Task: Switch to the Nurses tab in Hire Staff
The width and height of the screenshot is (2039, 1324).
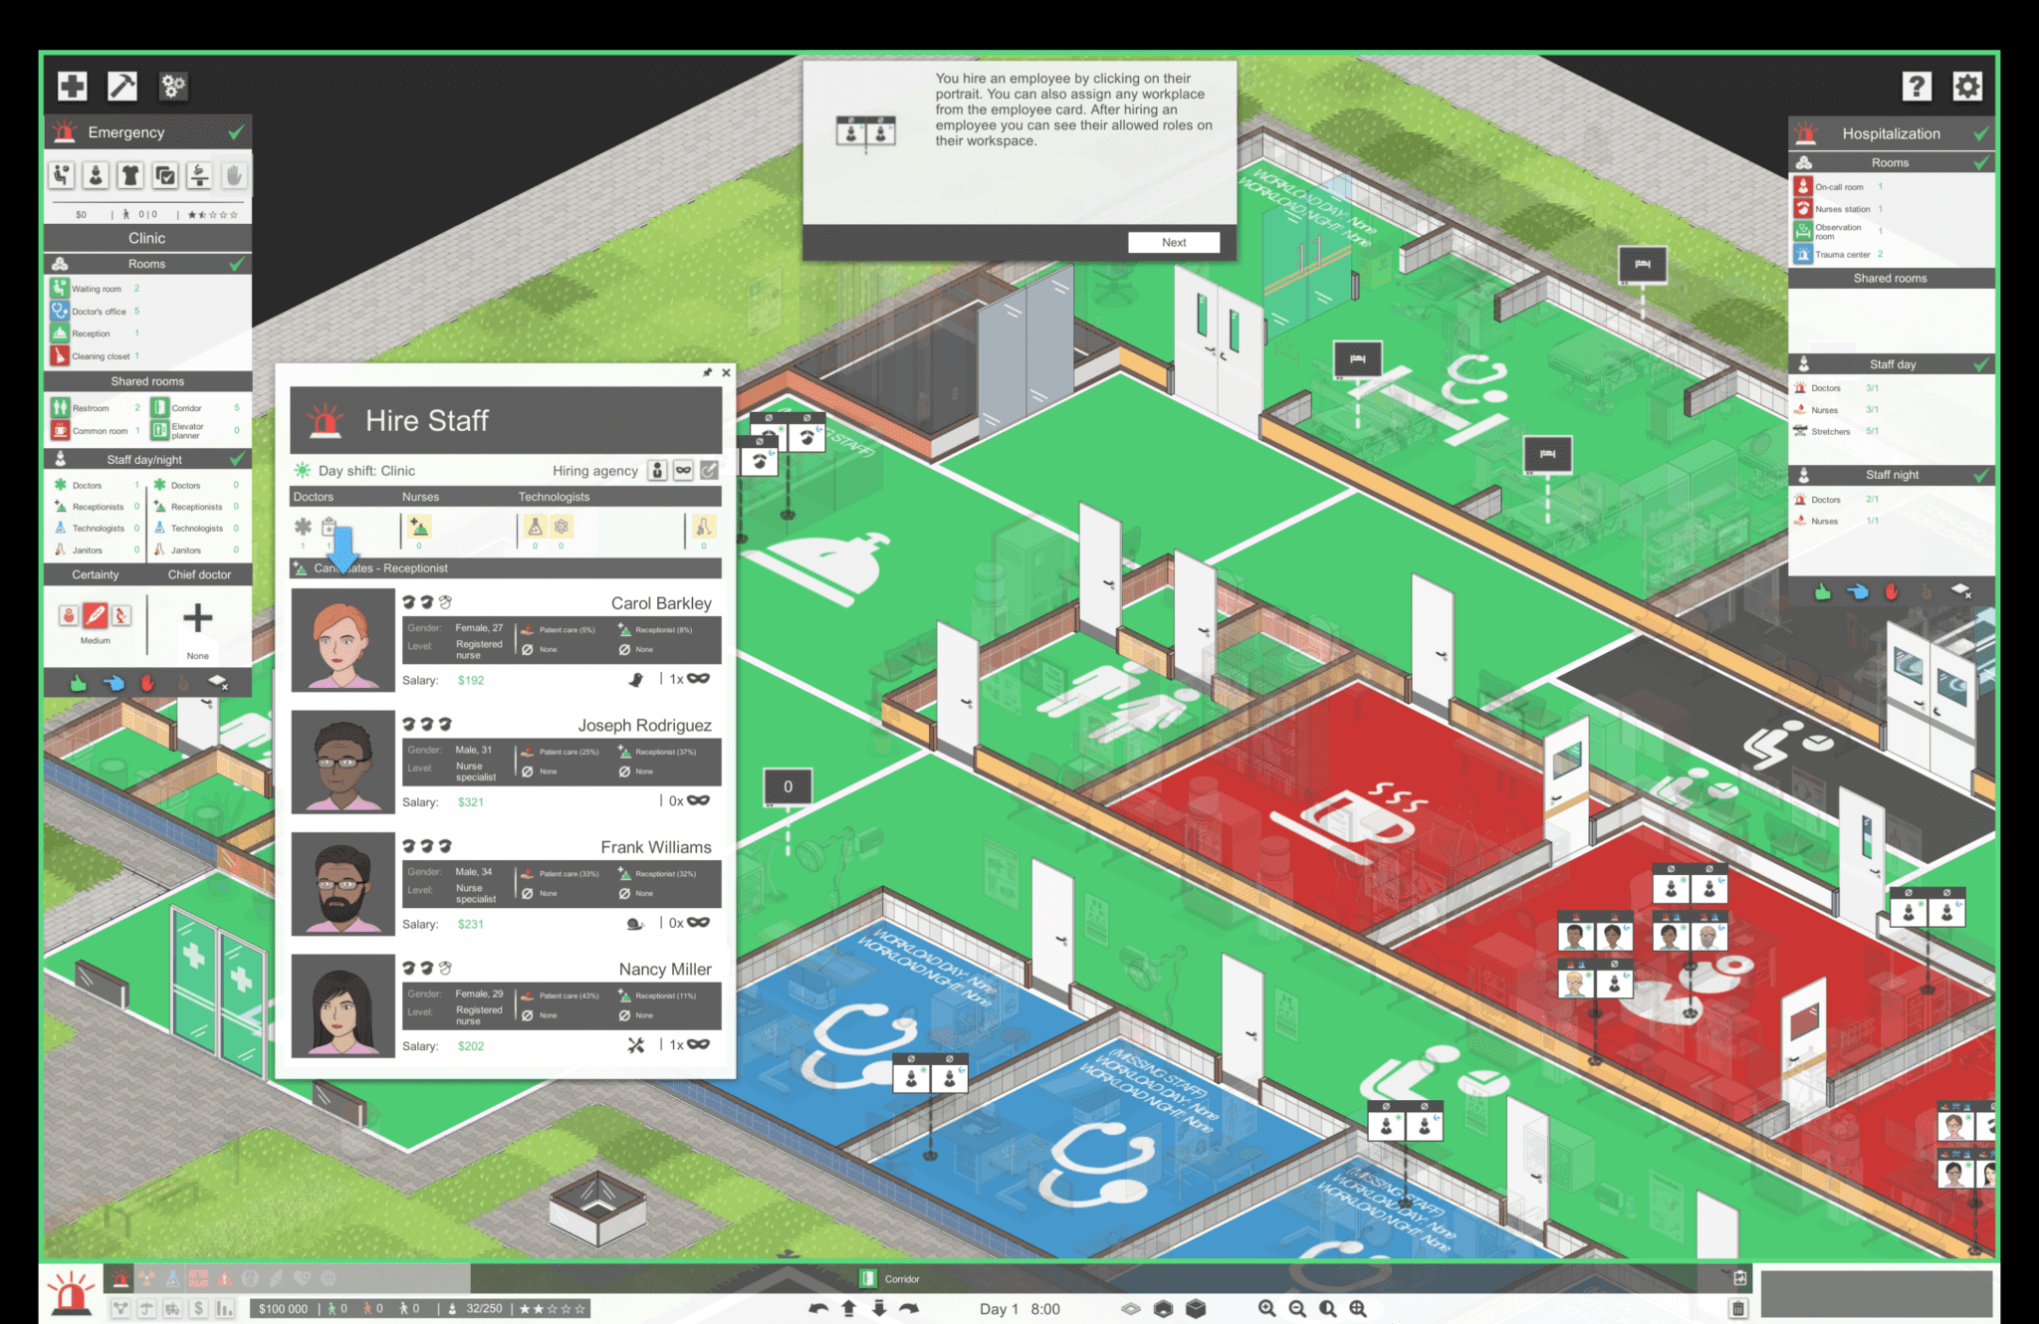Action: click(x=420, y=496)
